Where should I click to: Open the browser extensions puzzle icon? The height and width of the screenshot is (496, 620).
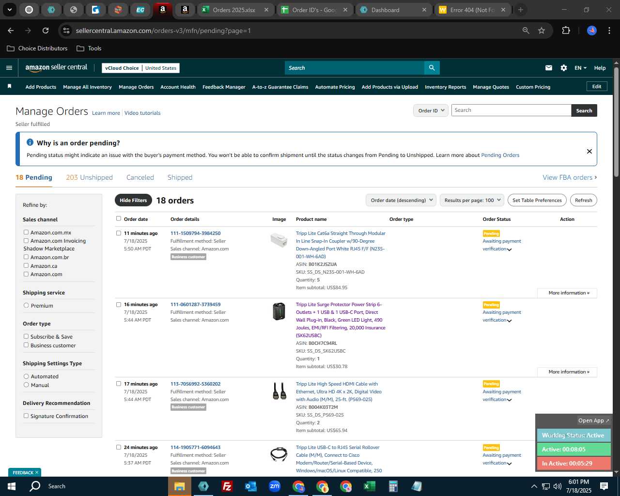[566, 31]
